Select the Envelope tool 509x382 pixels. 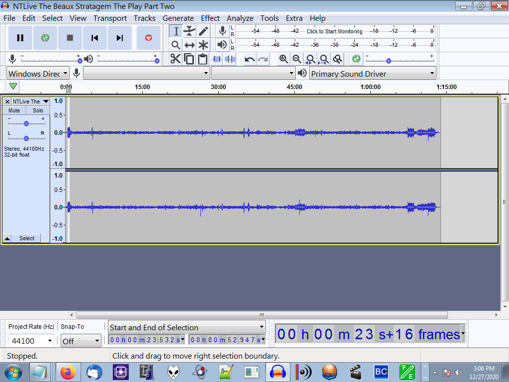(x=189, y=31)
